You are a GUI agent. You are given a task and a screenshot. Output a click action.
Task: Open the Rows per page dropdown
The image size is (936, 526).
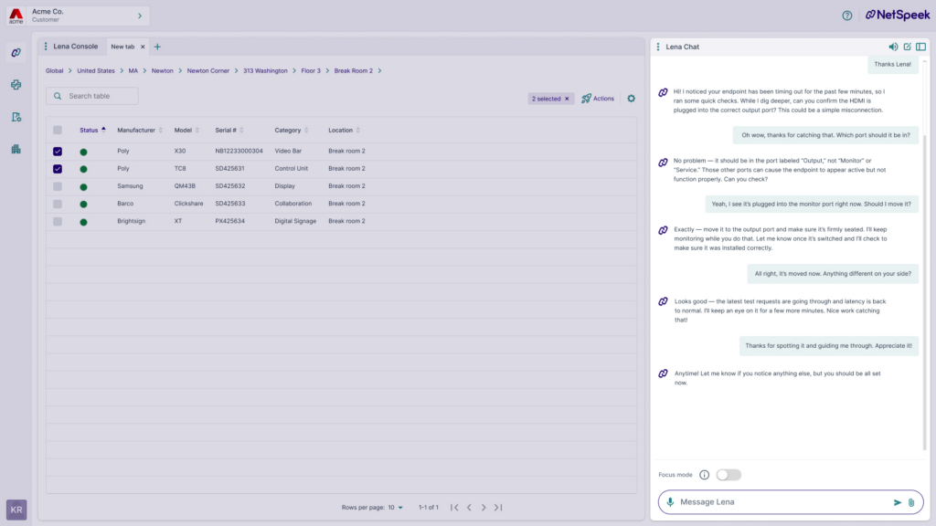395,508
